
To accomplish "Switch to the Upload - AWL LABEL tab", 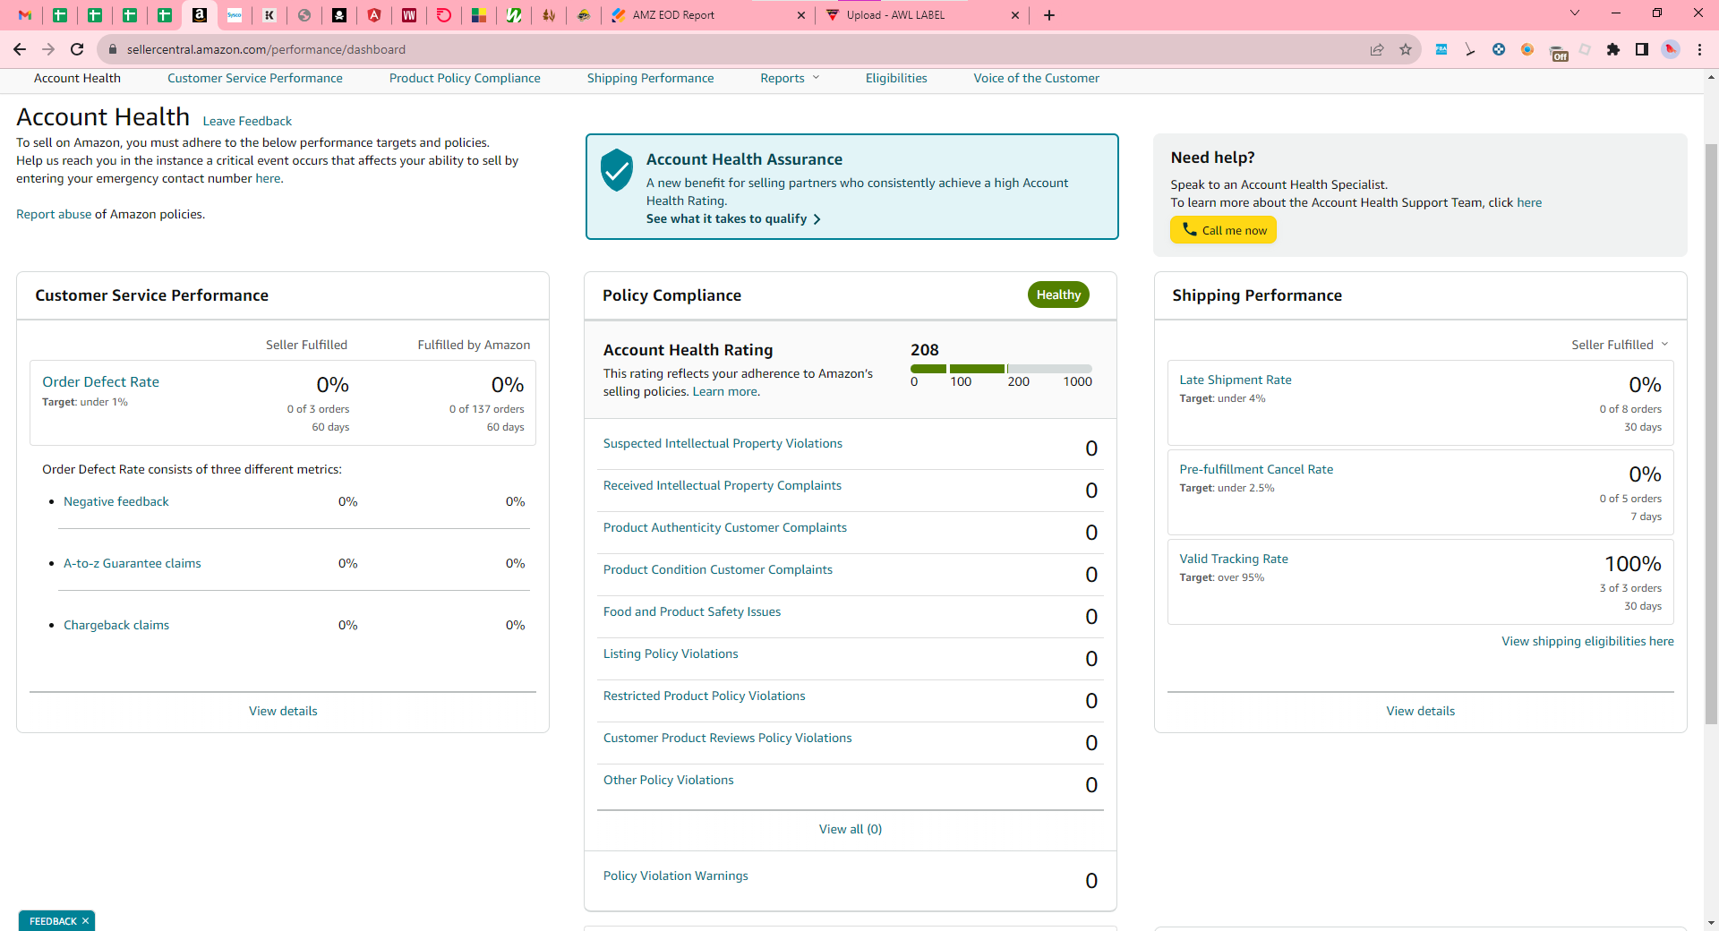I will click(922, 15).
